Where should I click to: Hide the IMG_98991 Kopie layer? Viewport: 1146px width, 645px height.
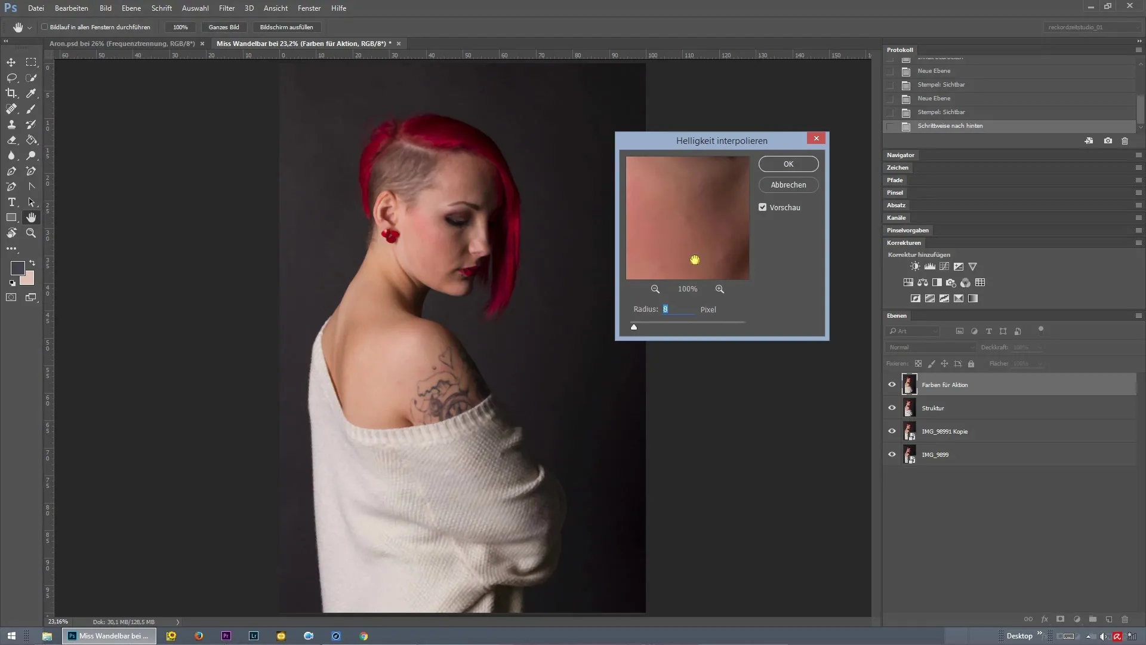892,431
